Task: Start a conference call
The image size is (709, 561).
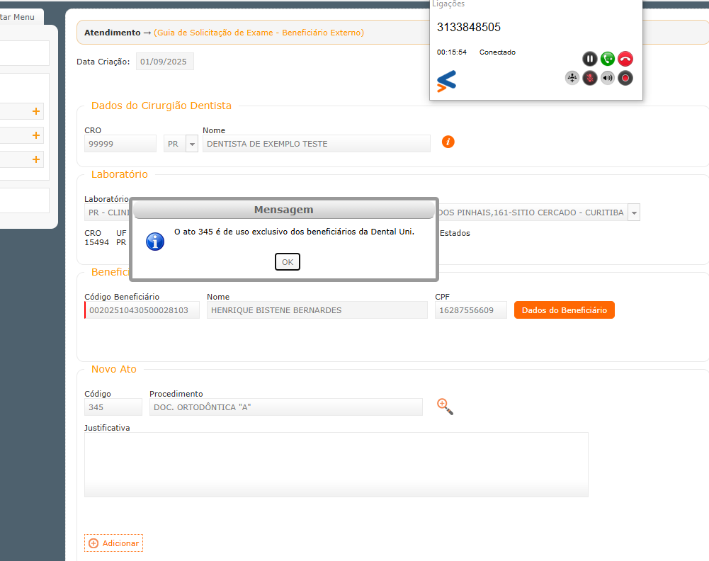Action: point(572,78)
